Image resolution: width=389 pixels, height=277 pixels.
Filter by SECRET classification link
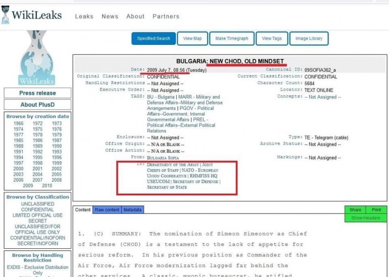tap(37, 221)
